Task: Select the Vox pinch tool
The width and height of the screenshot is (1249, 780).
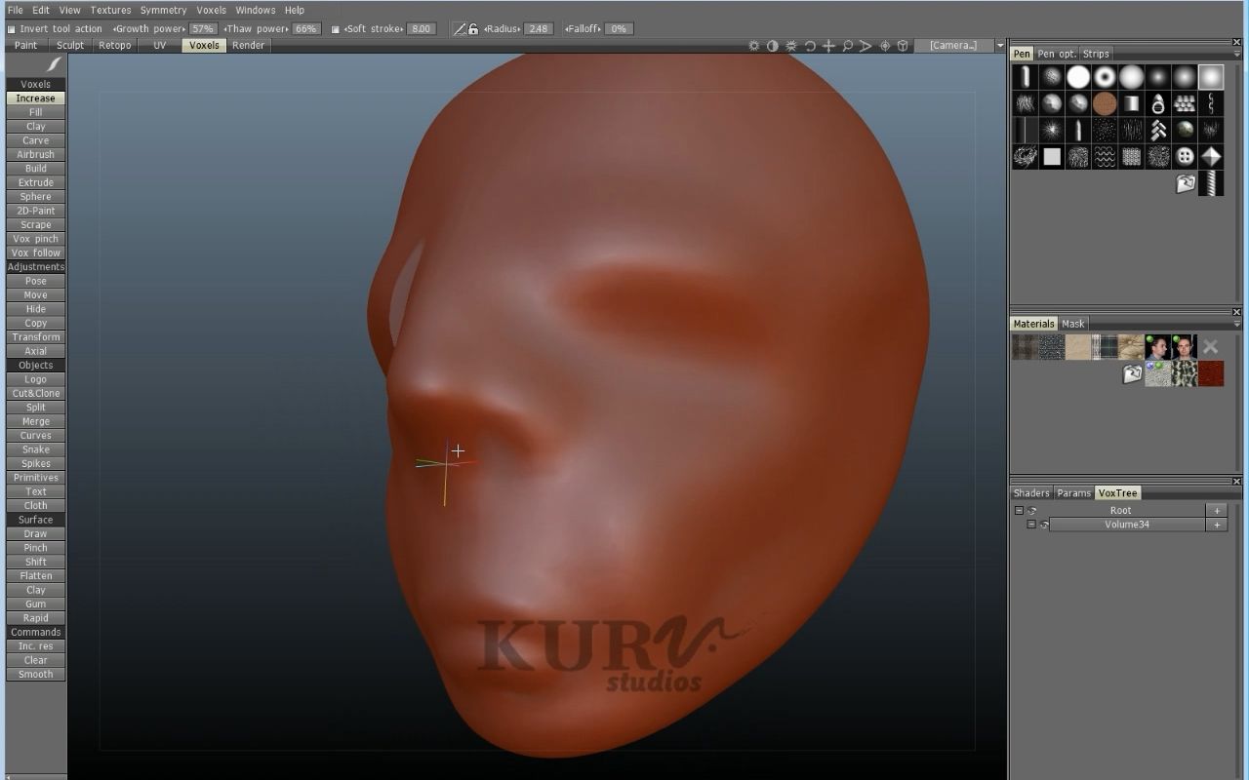Action: (36, 239)
